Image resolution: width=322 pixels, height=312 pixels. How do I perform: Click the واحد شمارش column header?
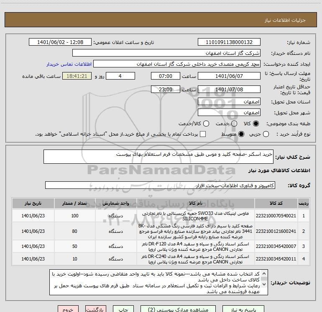116,203
